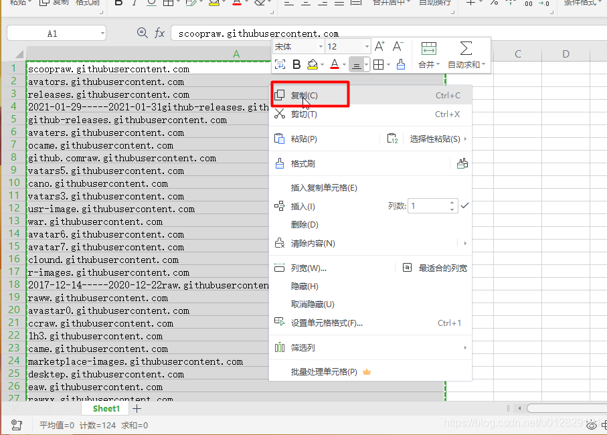Click the copy icon beside 复制(C)
The height and width of the screenshot is (435, 607).
(280, 95)
